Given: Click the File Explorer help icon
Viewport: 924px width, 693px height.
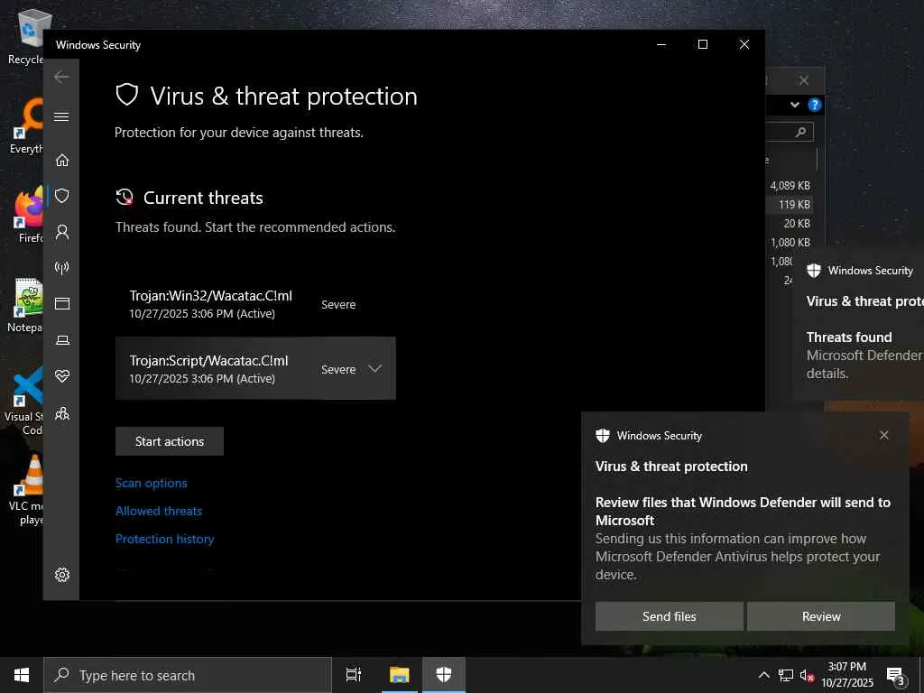Looking at the screenshot, I should click(x=815, y=105).
